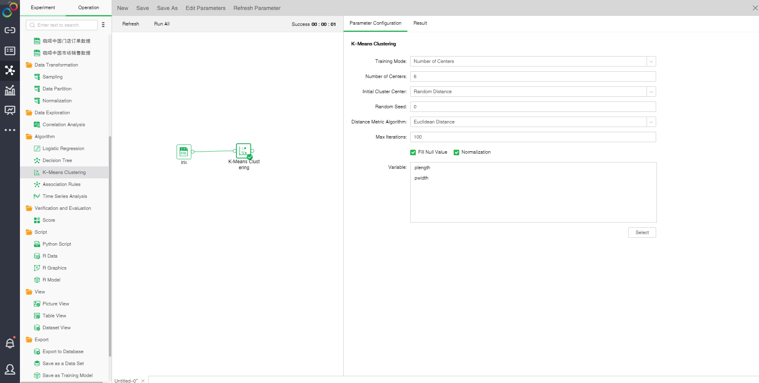Click the Select variable button
The width and height of the screenshot is (759, 383).
(x=642, y=233)
